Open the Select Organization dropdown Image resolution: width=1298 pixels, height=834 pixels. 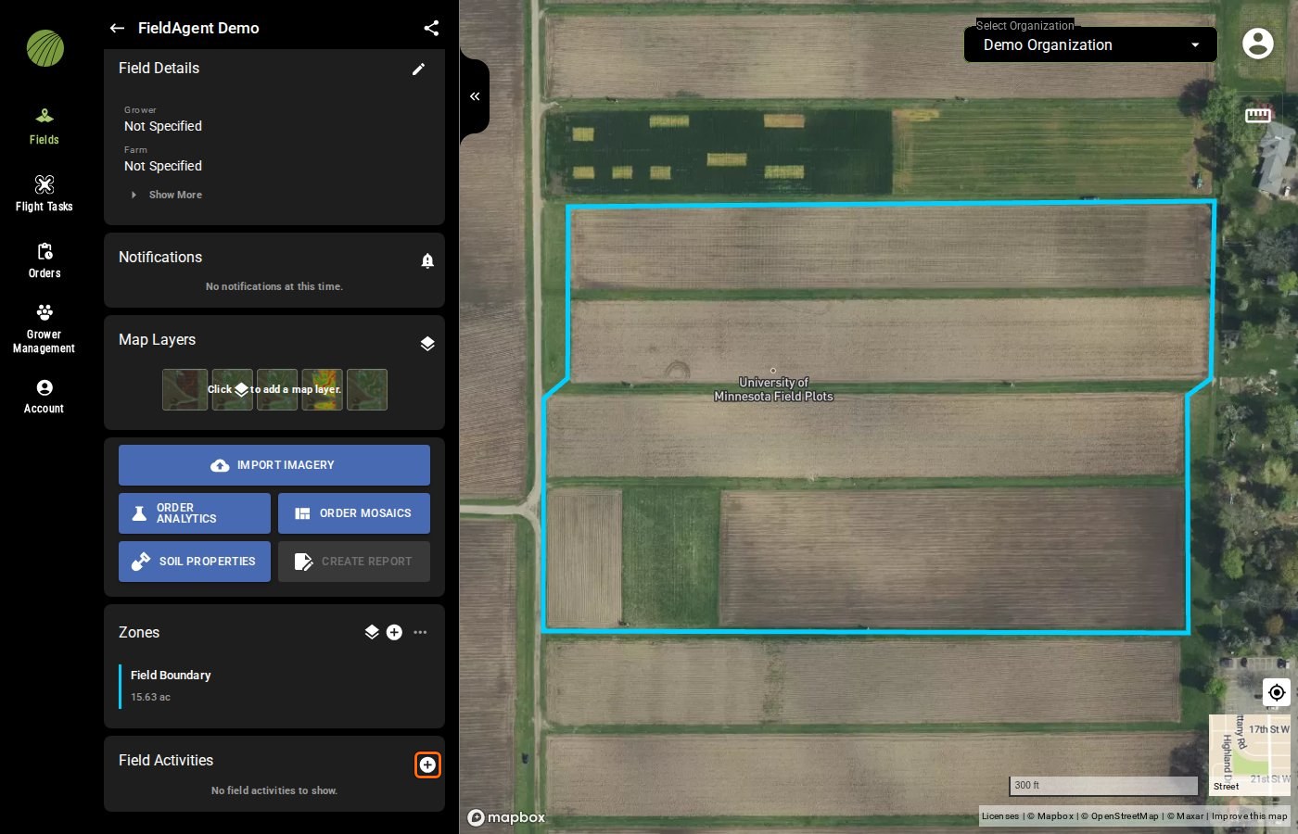point(1090,44)
